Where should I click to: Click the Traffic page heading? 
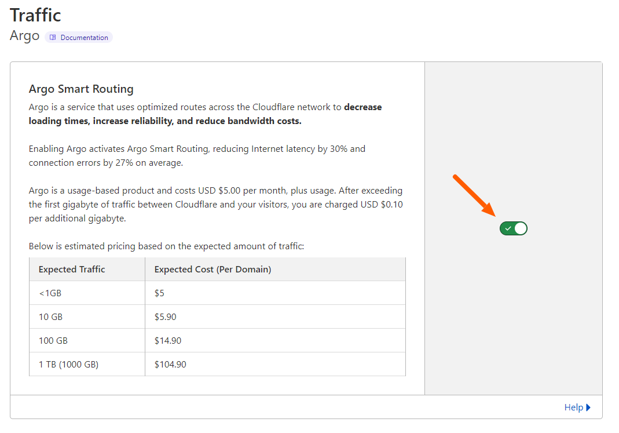(x=35, y=15)
